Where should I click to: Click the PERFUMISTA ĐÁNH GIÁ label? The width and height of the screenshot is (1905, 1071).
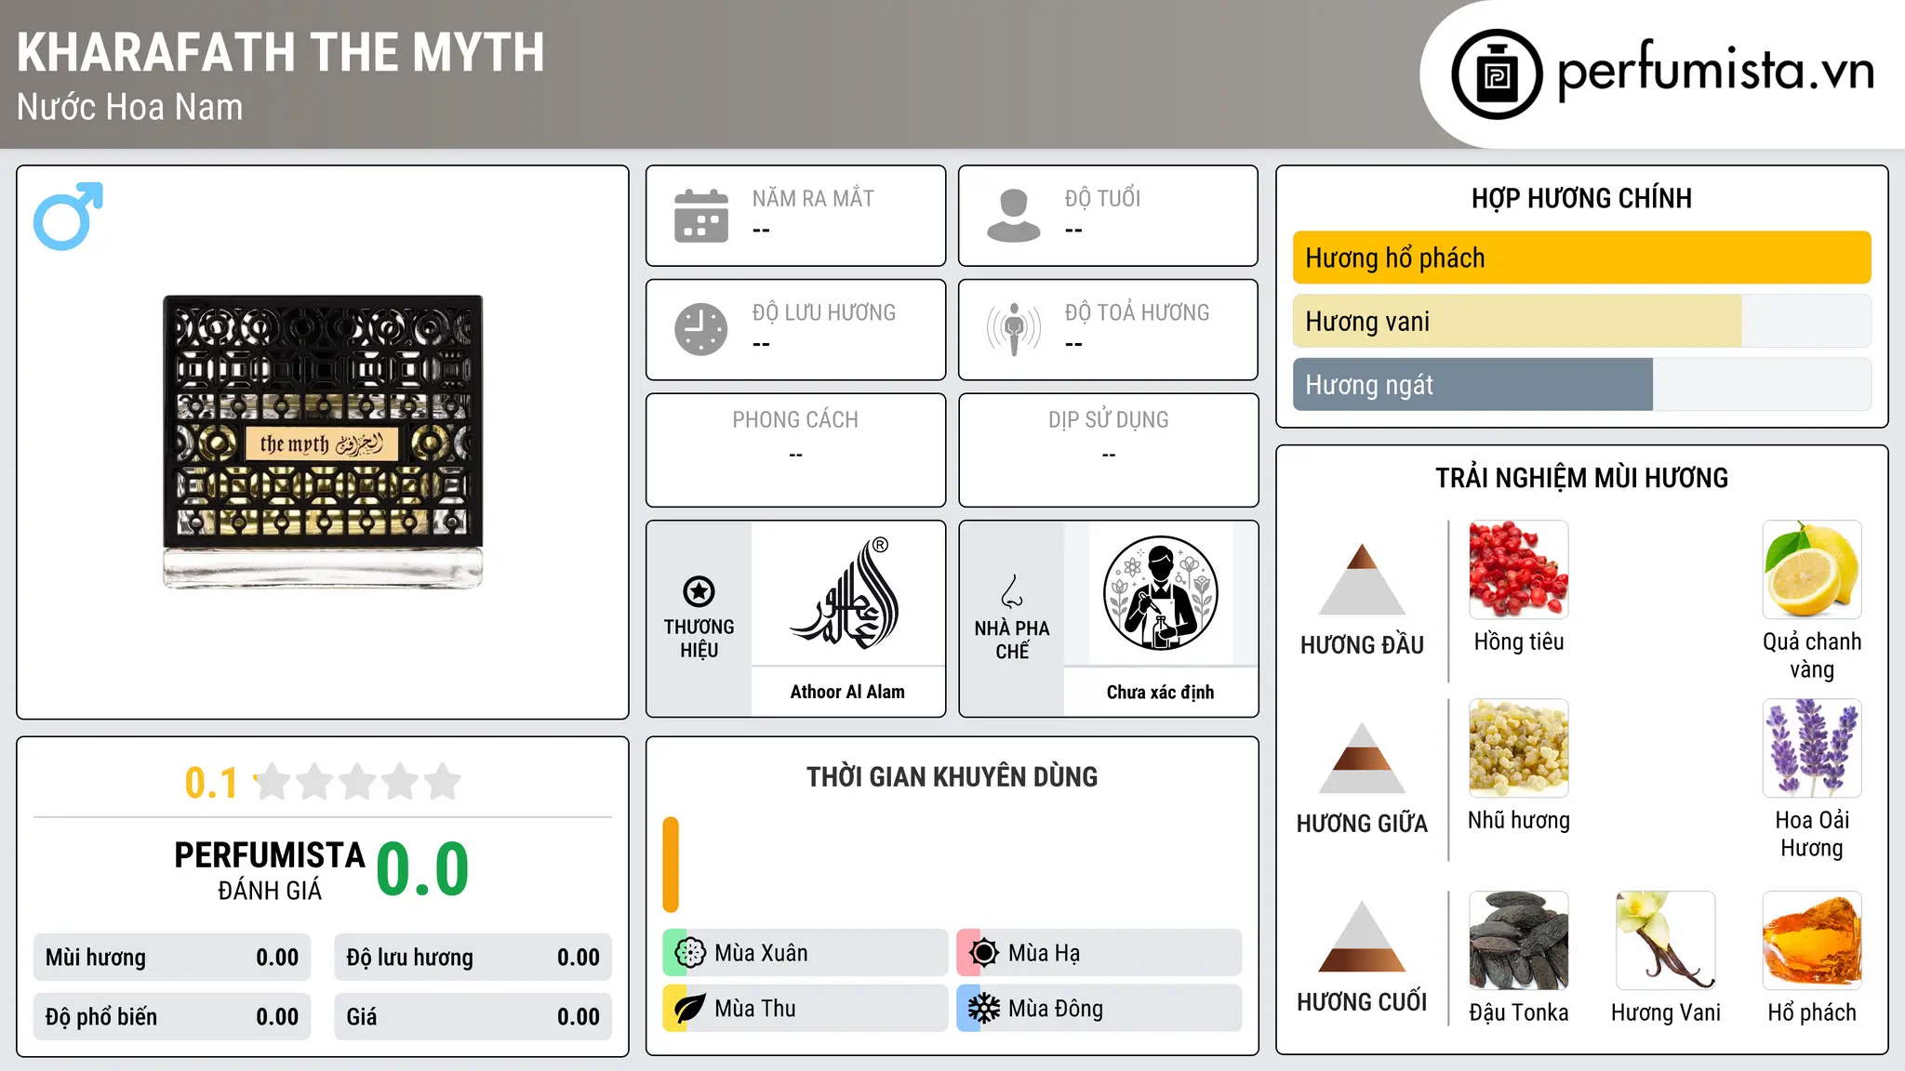[270, 870]
